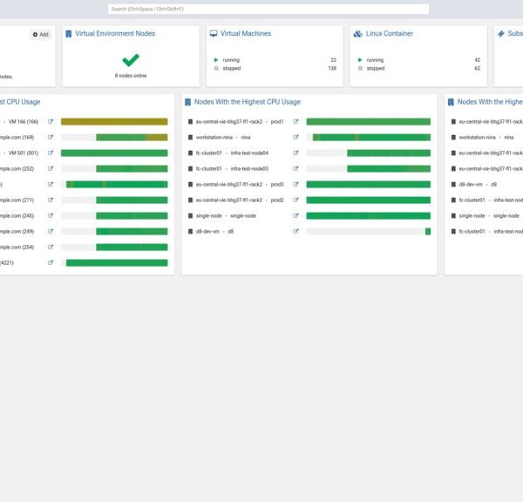
Task: Select guest VM 166 (166) row label
Action: click(x=24, y=122)
